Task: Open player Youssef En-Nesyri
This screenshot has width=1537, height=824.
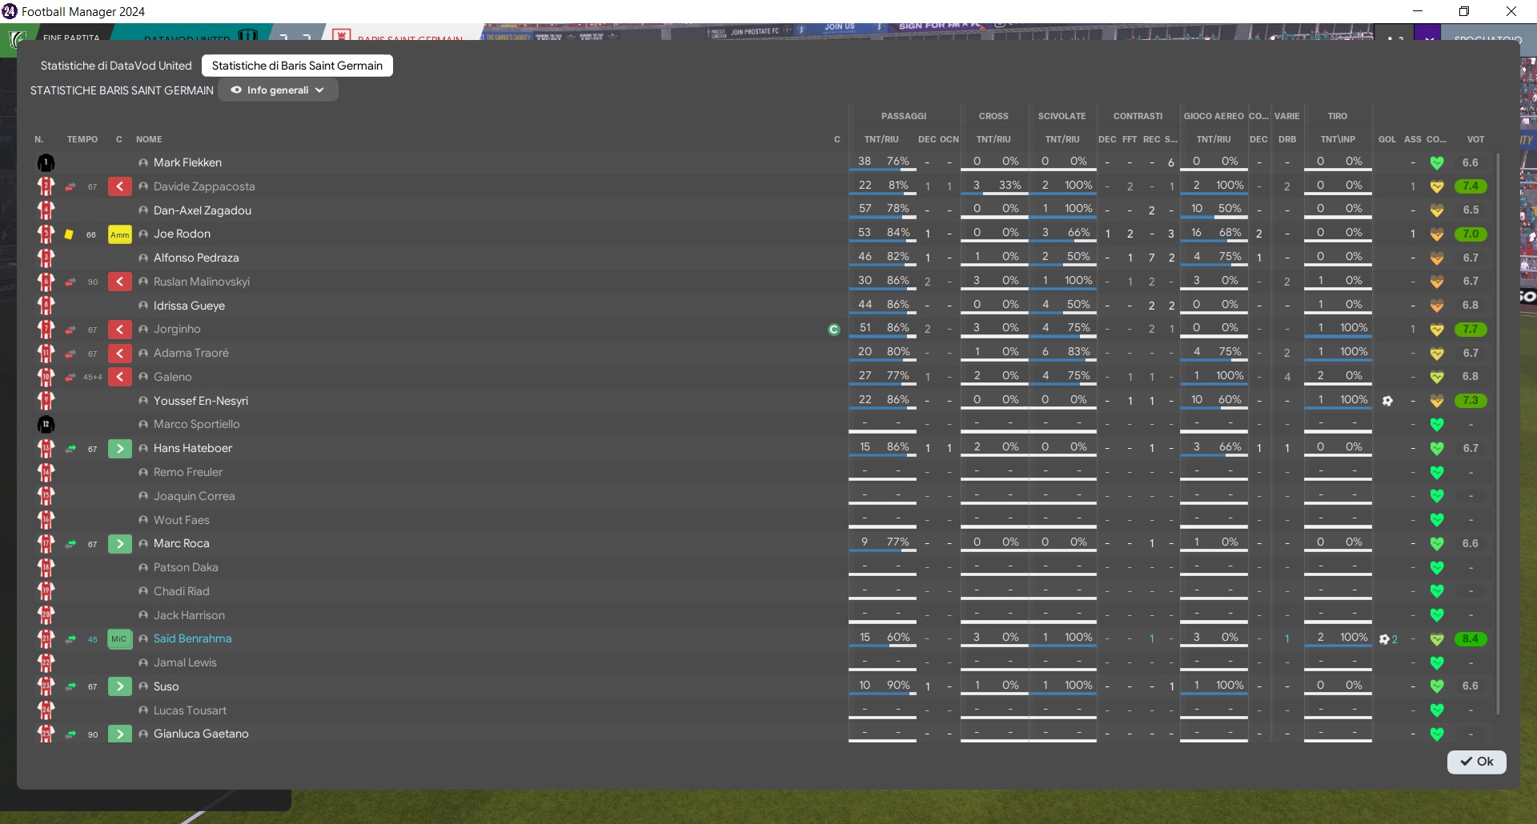Action: pyautogui.click(x=201, y=401)
